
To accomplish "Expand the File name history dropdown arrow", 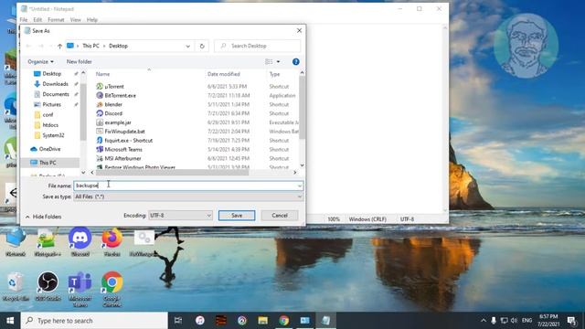I will (x=299, y=186).
